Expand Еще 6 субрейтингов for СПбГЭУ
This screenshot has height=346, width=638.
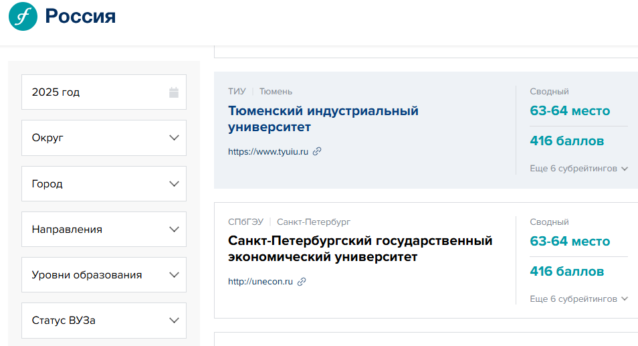point(578,299)
